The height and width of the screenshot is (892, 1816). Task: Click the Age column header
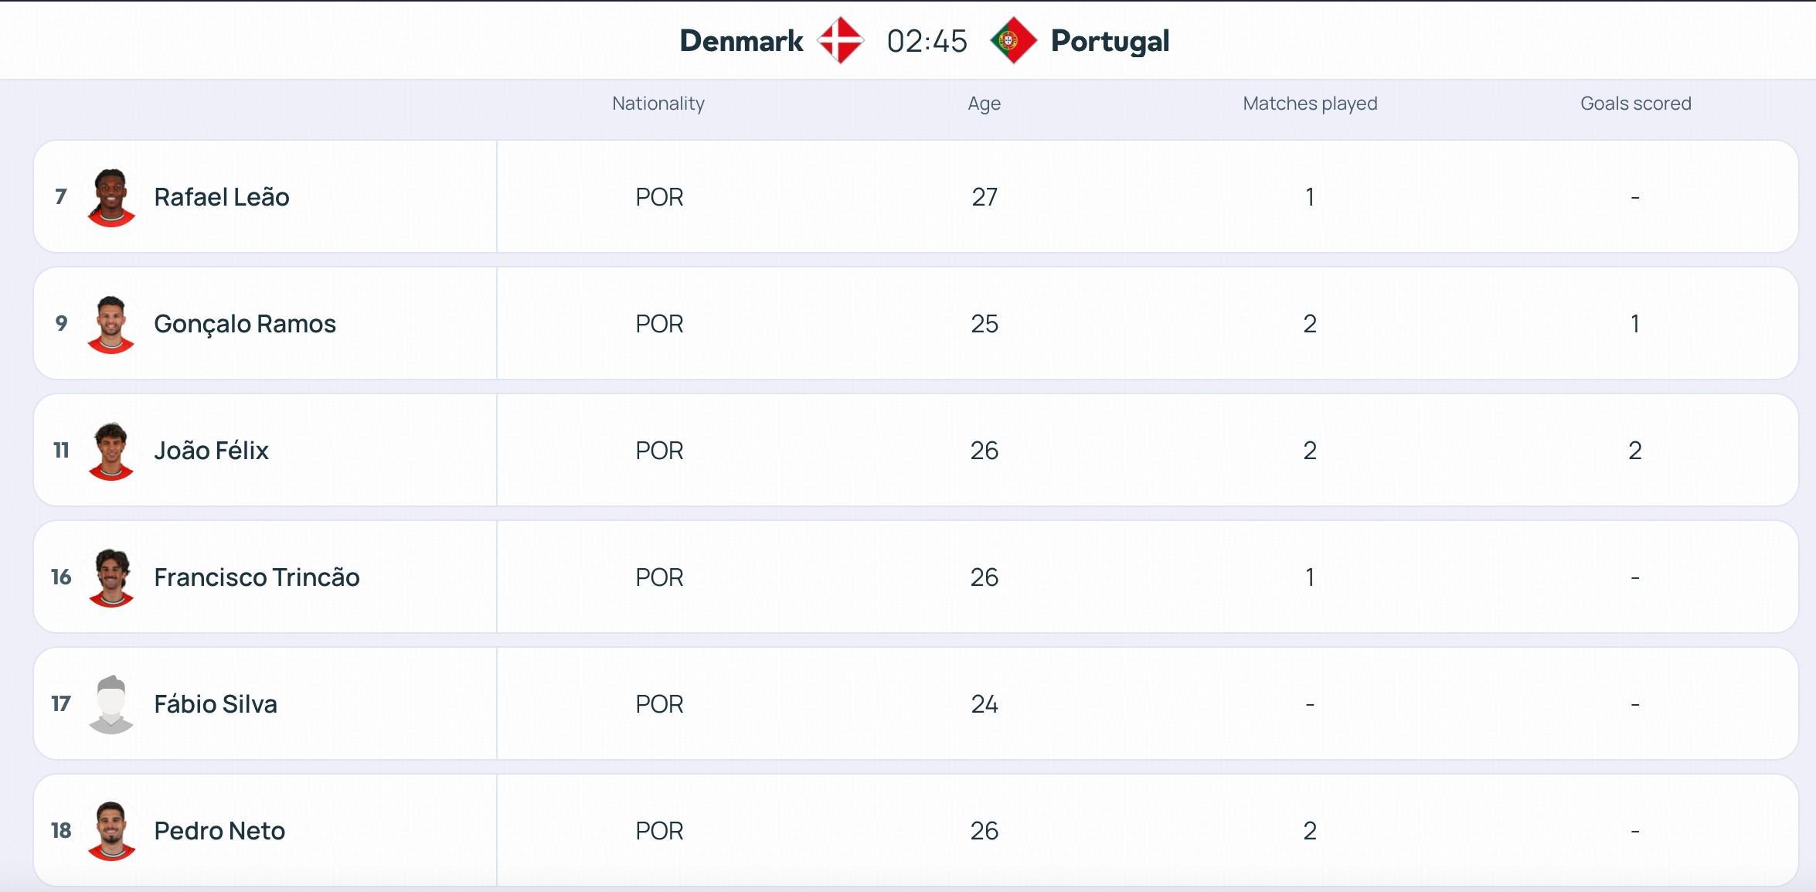(x=984, y=104)
